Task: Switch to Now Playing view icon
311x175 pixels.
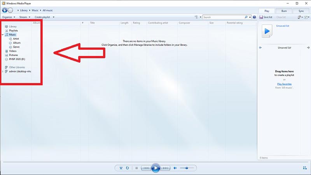Action: (305, 168)
